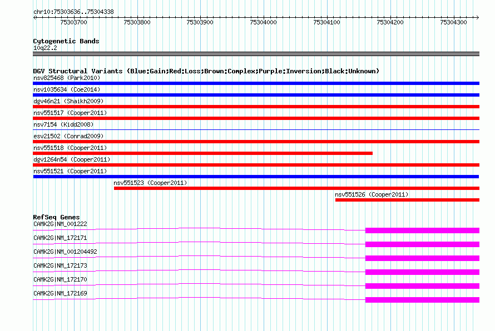The height and width of the screenshot is (331, 495).
Task: Click the thin intron line of CAMK2G|NM_001222
Action: 199,228
